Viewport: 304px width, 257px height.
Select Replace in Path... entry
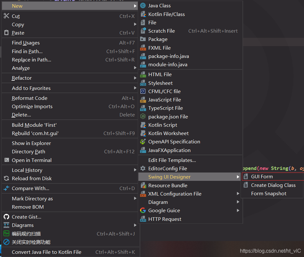70,60
